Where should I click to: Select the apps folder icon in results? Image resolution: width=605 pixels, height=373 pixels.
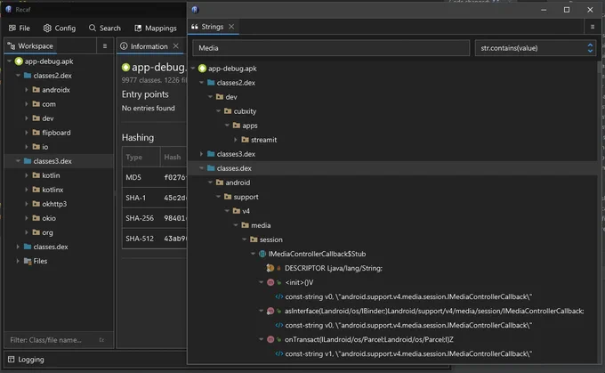click(x=237, y=126)
